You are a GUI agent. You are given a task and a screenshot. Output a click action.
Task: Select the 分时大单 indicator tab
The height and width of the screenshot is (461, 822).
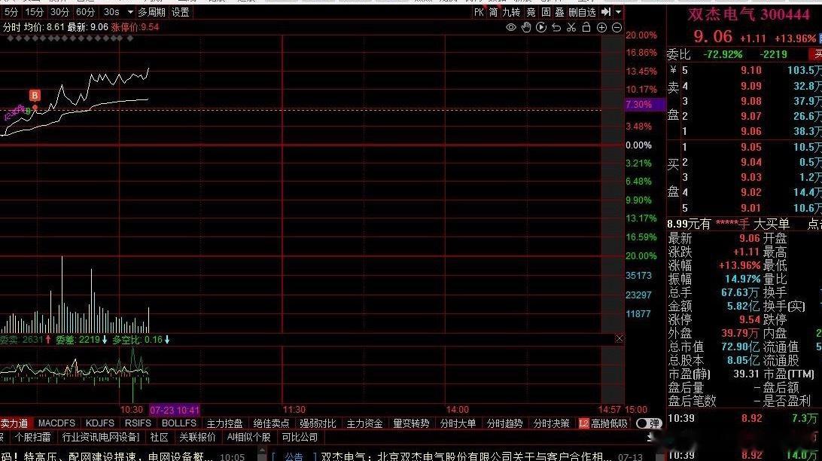pos(458,423)
